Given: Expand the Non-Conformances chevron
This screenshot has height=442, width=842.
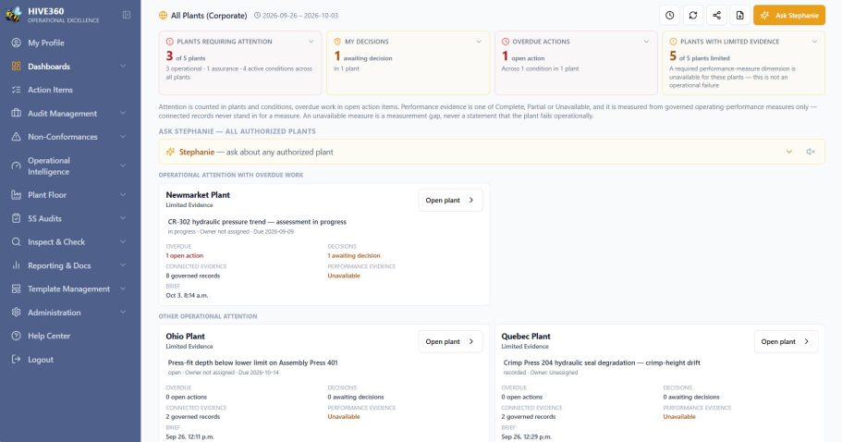Looking at the screenshot, I should click(123, 137).
